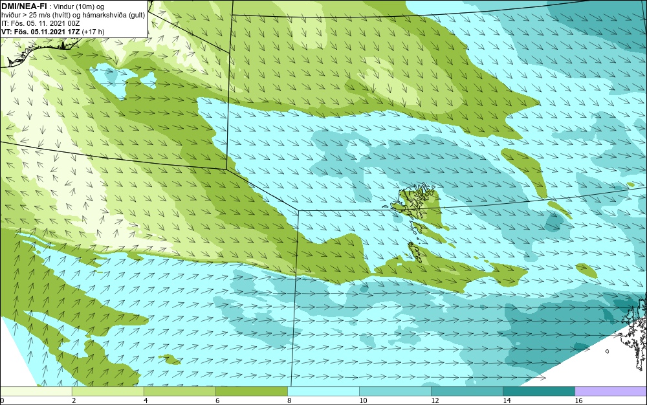Screen dimensions: 647x405
Task: Click the 0–2 m/s palest legend swatch
Action: (36, 391)
